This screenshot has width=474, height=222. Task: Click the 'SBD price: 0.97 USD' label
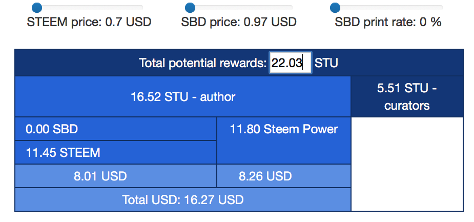[239, 23]
